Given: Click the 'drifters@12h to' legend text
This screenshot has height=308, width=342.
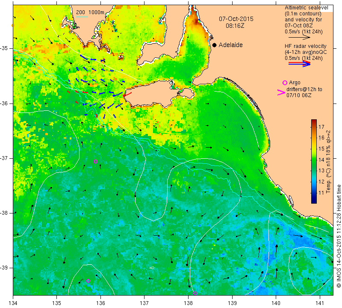Looking at the screenshot, I should point(304,89).
